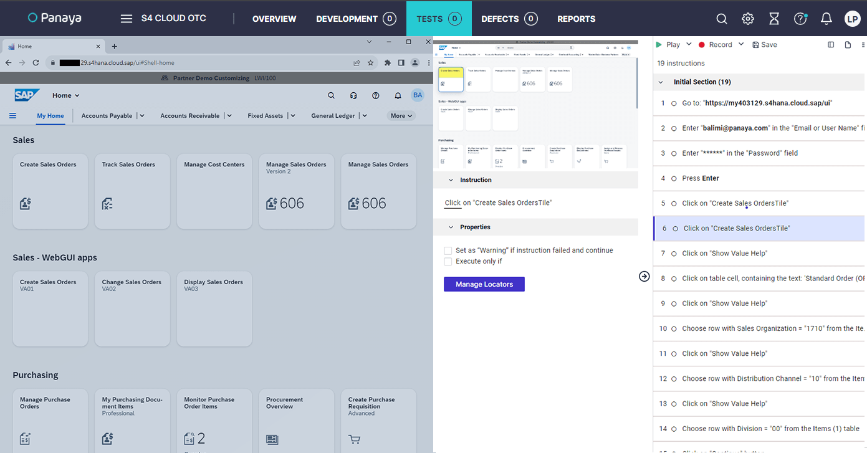The width and height of the screenshot is (867, 453).
Task: Click the Panaya search magnifier icon
Action: pyautogui.click(x=722, y=19)
